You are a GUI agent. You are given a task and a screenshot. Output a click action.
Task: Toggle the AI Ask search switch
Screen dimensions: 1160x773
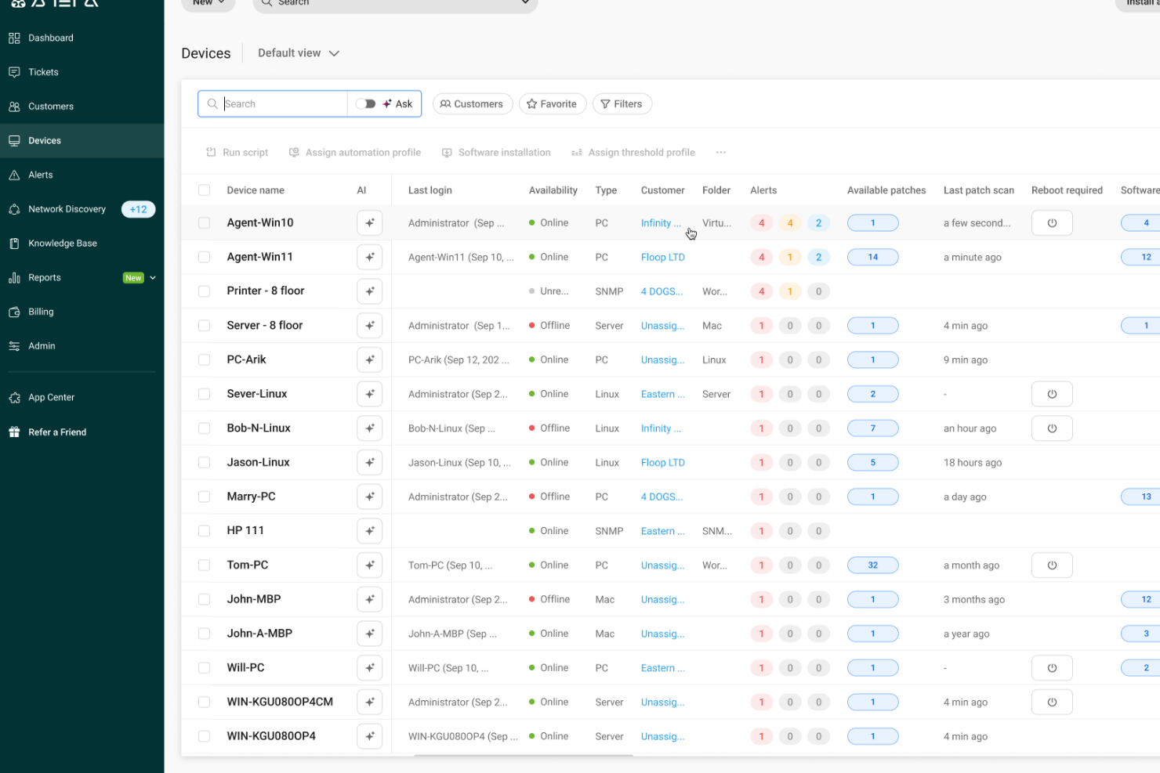click(367, 103)
